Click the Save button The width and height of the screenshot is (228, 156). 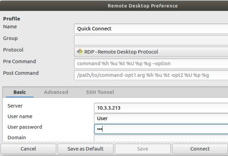pyautogui.click(x=143, y=149)
